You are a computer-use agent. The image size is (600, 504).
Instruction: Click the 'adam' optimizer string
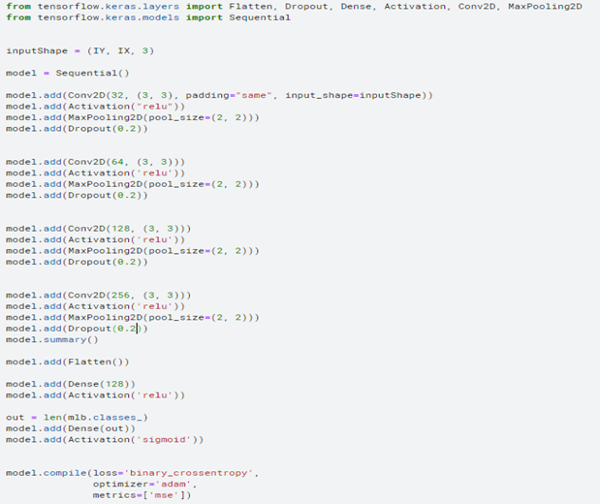tap(173, 484)
